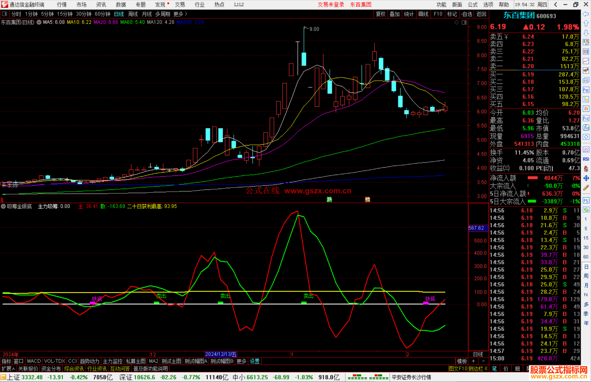
Task: Click the green refresh icon in sidebar
Action: point(586,210)
